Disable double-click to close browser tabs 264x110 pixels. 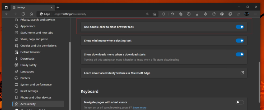click(x=239, y=27)
